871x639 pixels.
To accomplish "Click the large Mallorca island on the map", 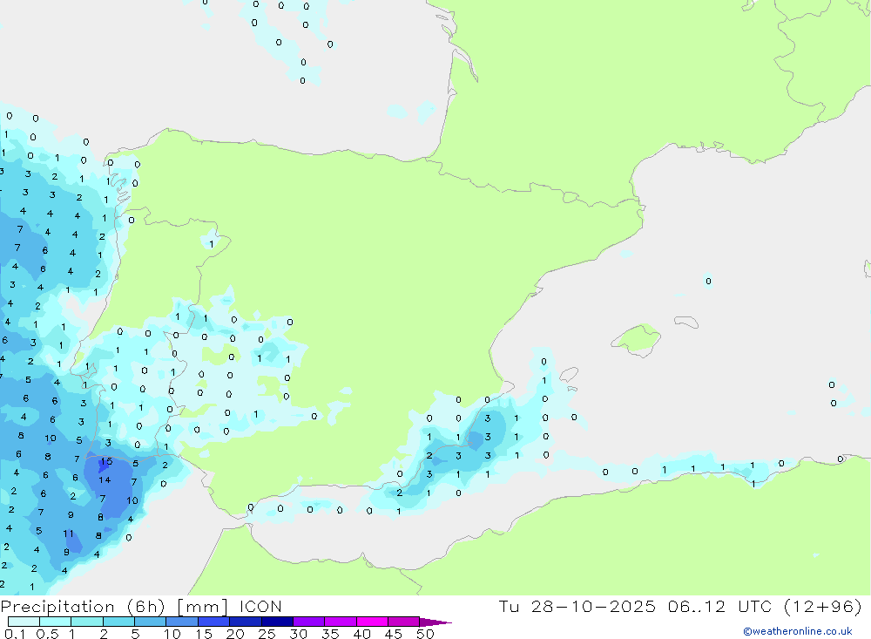I will point(638,338).
